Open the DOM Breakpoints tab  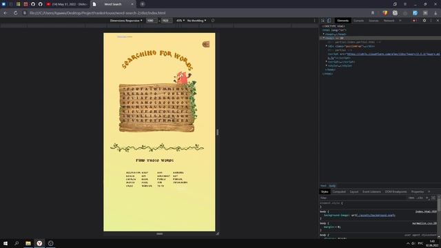click(396, 192)
